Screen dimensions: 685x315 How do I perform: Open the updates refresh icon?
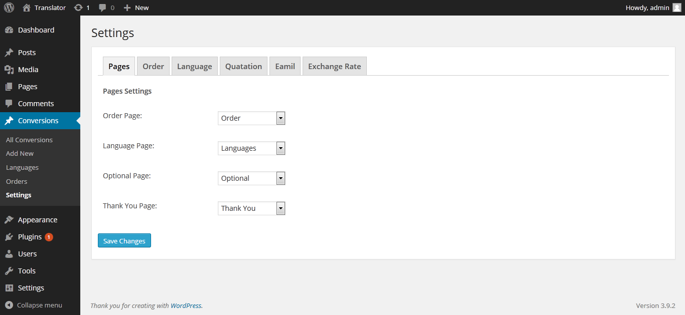(78, 8)
